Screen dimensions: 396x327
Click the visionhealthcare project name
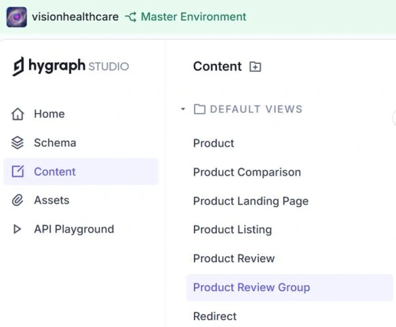pos(75,17)
